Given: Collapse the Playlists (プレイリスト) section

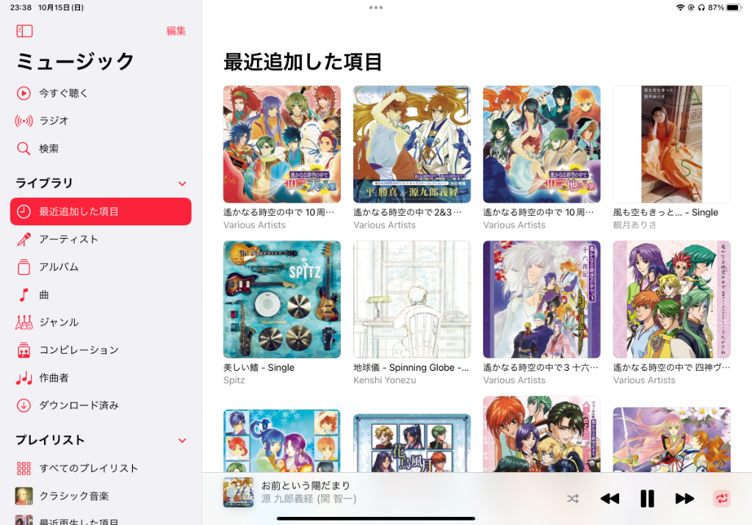Looking at the screenshot, I should 182,441.
